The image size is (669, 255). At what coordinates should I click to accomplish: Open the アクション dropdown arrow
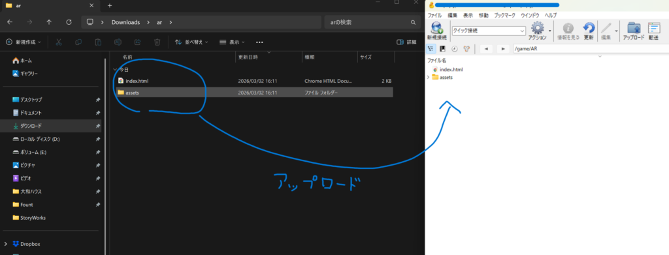click(550, 31)
